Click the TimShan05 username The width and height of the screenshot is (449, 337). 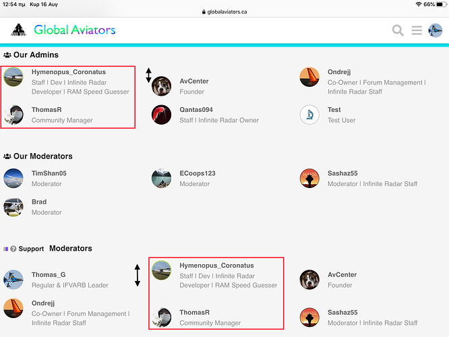click(x=49, y=173)
